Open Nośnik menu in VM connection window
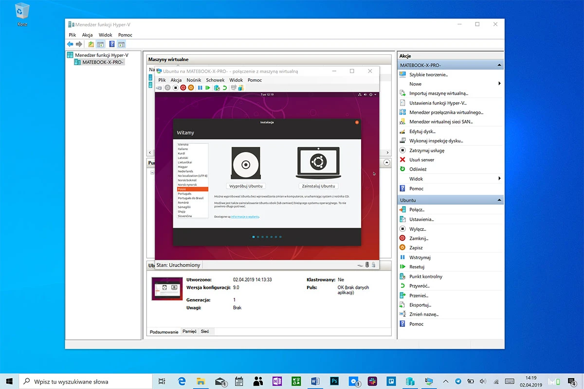 (x=194, y=80)
